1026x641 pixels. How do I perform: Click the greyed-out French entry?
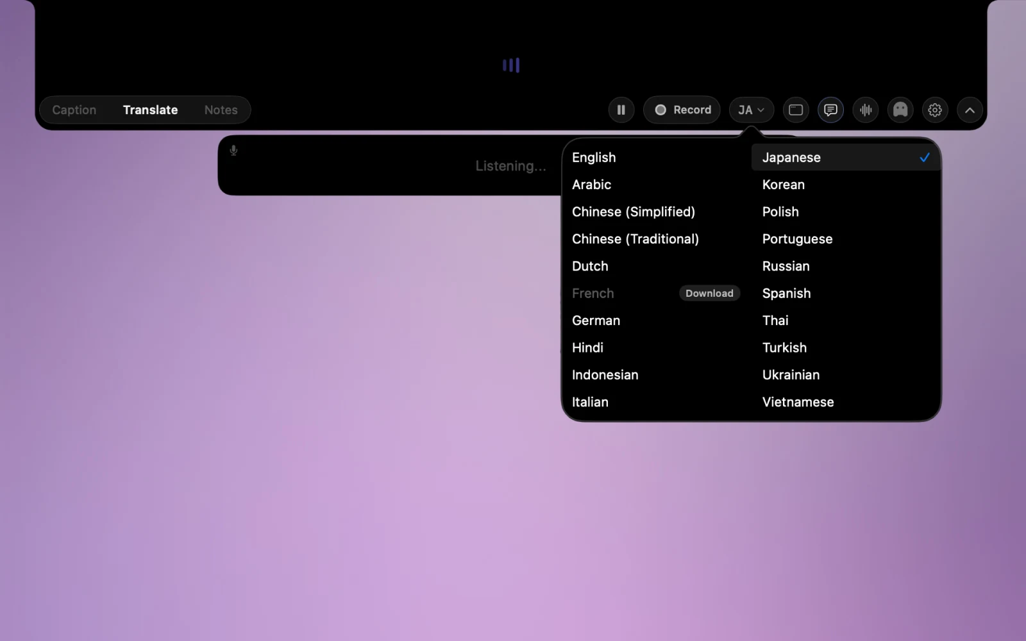click(593, 293)
